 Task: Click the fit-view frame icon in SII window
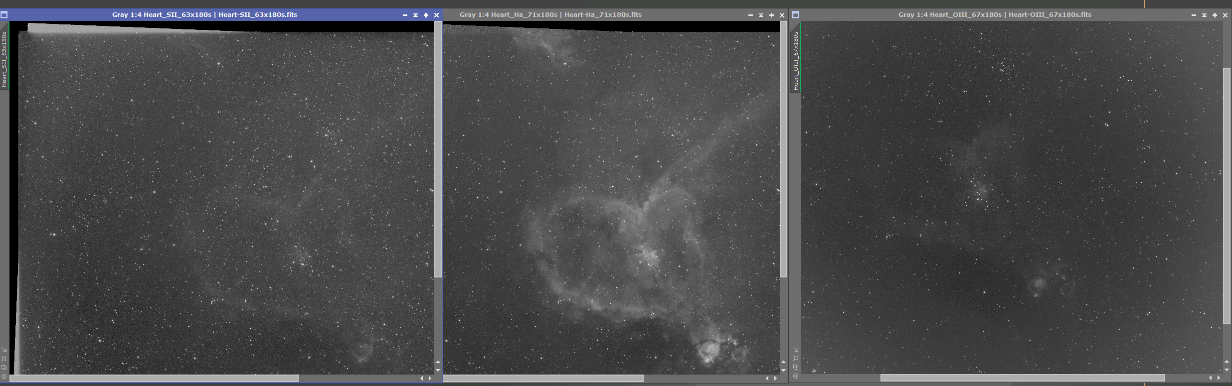[4, 359]
